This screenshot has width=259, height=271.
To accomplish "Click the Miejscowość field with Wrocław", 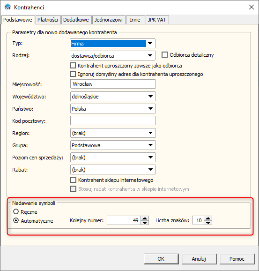I will pos(113,84).
